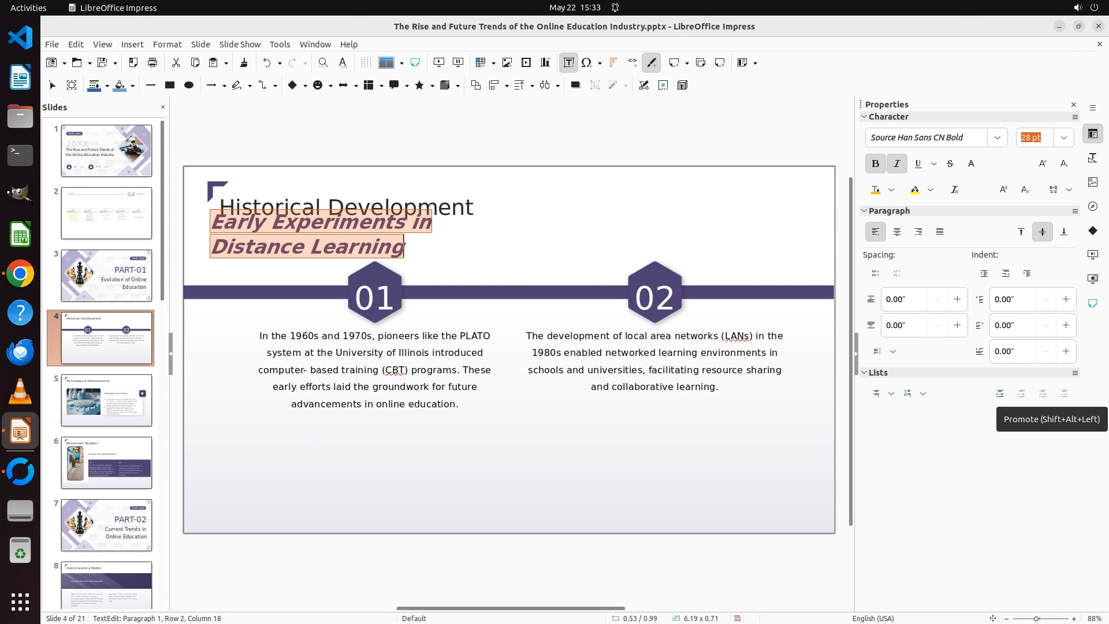1109x624 pixels.
Task: Expand the font size dropdown
Action: point(1063,138)
